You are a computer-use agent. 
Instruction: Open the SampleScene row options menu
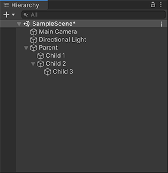click(161, 24)
